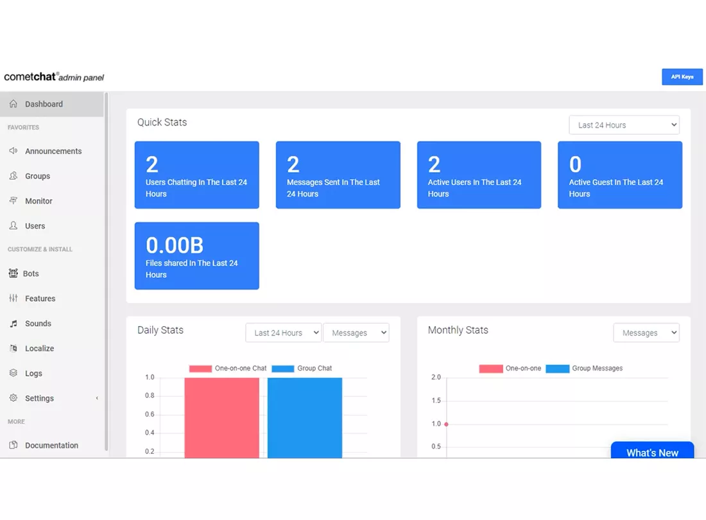The width and height of the screenshot is (706, 520).
Task: Click the Users person icon
Action: click(x=13, y=226)
